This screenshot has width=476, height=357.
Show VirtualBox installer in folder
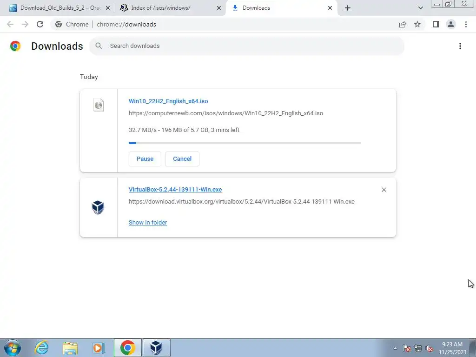(x=148, y=223)
